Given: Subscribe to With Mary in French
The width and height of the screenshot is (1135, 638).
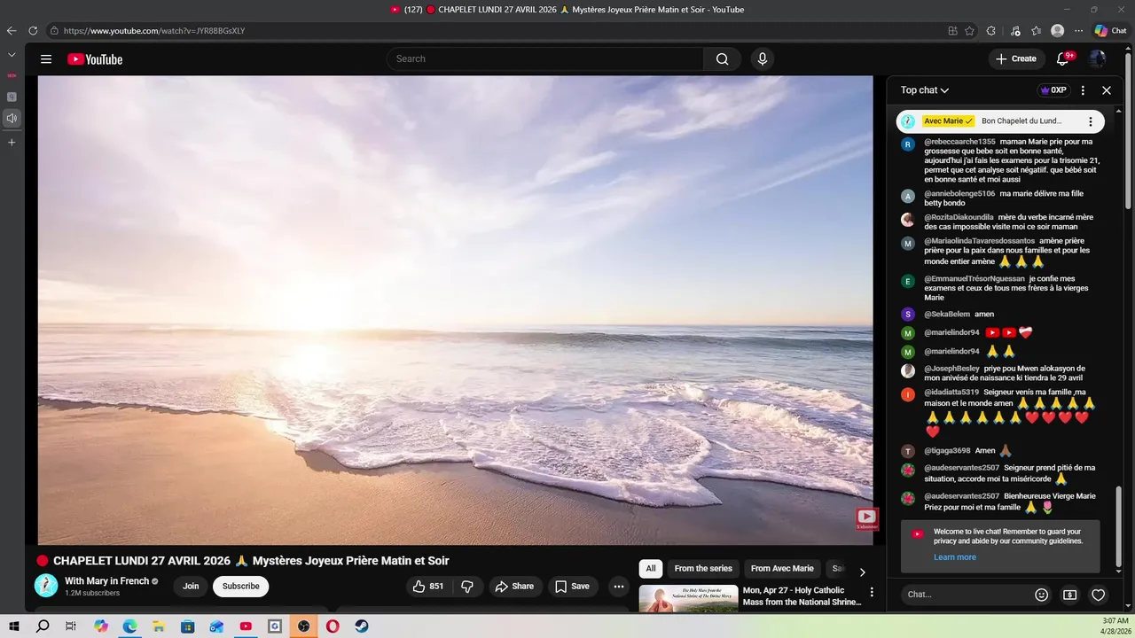Looking at the screenshot, I should 240,586.
